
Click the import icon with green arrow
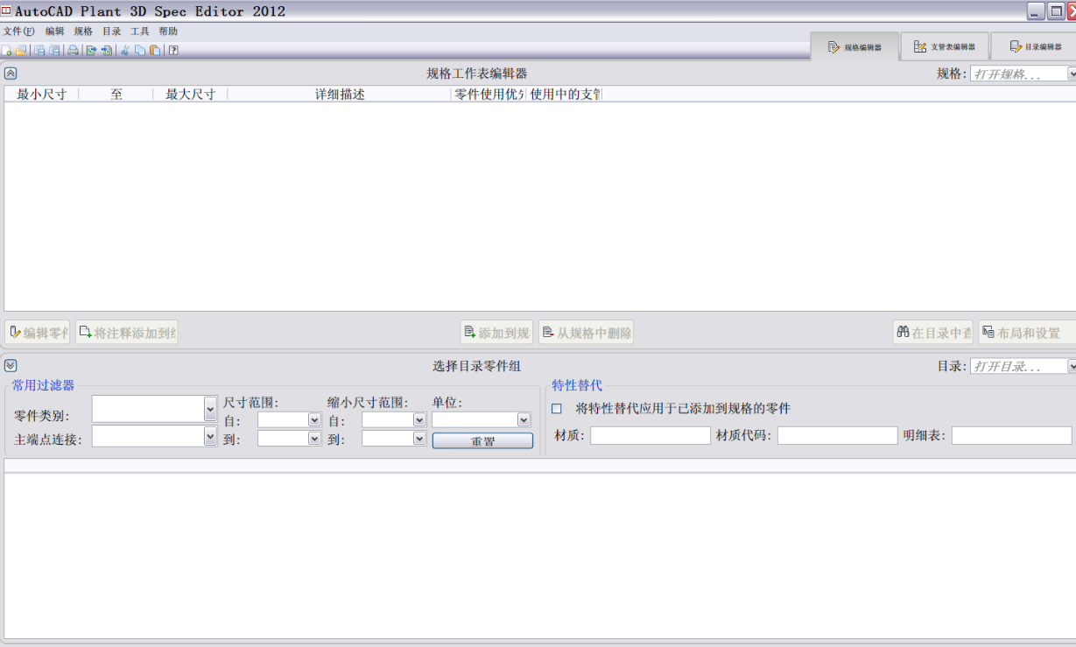coord(106,51)
